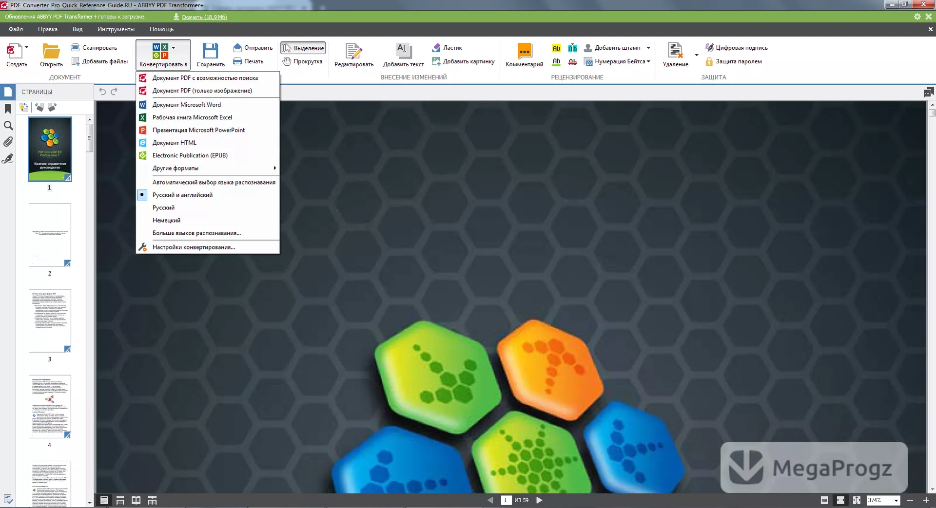Select the page 3 thumbnail

(x=50, y=321)
